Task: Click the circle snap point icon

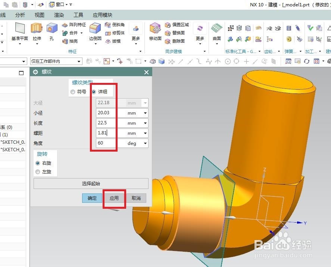Action: tap(228, 62)
